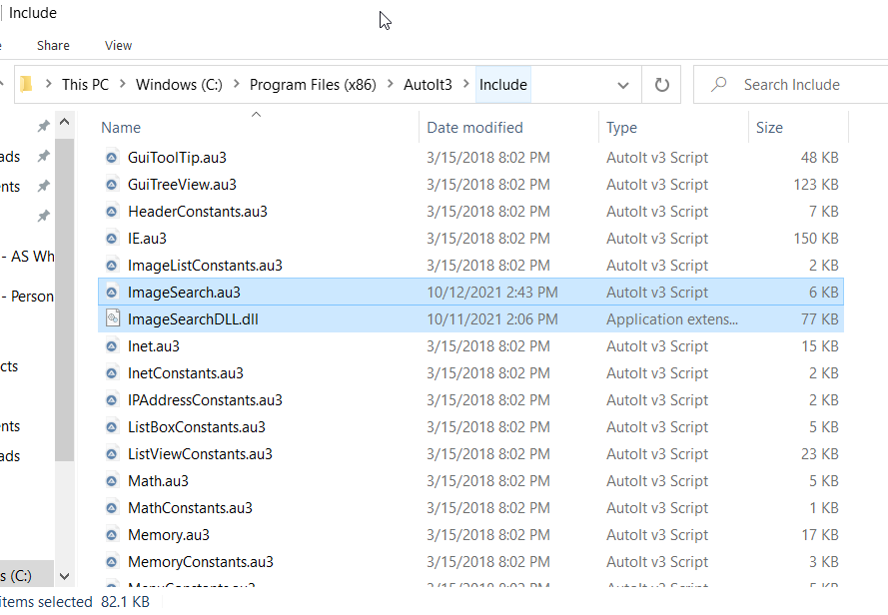Image resolution: width=888 pixels, height=615 pixels.
Task: Expand the chevron after Windows (C:)
Action: coord(236,85)
